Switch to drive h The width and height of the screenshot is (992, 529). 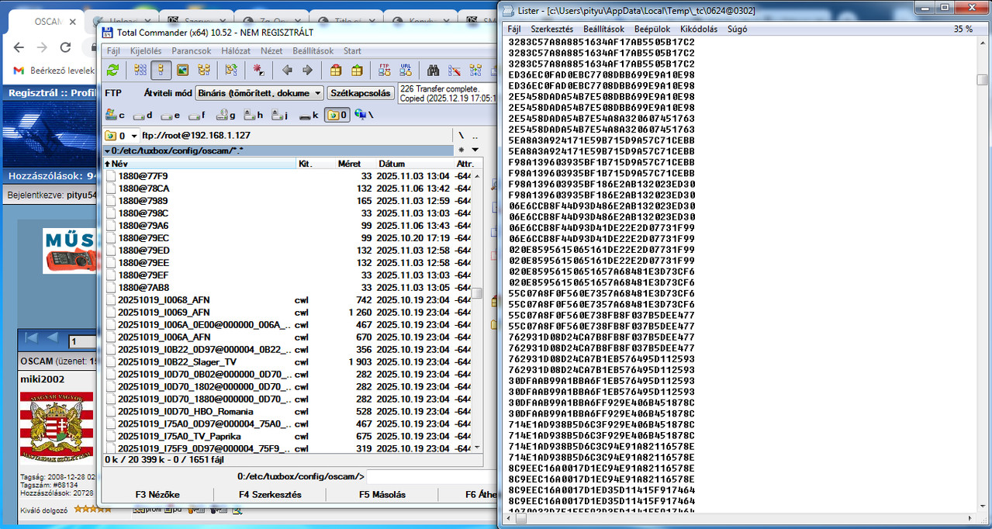pos(253,115)
